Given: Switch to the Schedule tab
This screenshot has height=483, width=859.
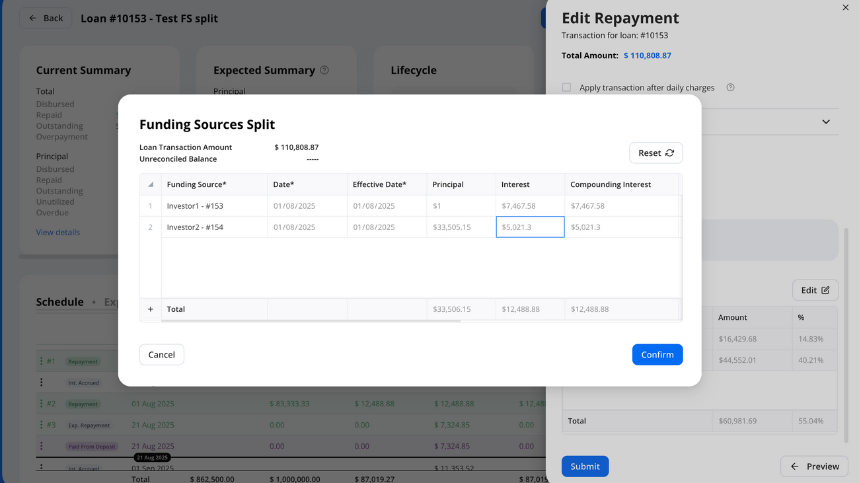Looking at the screenshot, I should (x=59, y=302).
